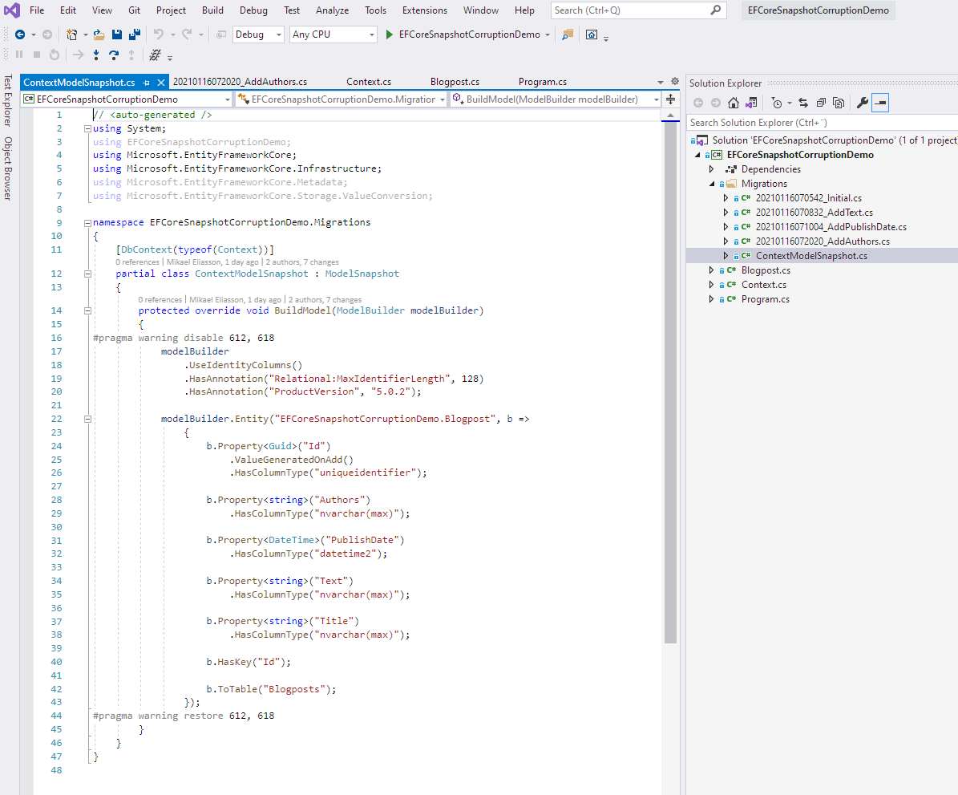
Task: Open the Git menu
Action: tap(133, 10)
